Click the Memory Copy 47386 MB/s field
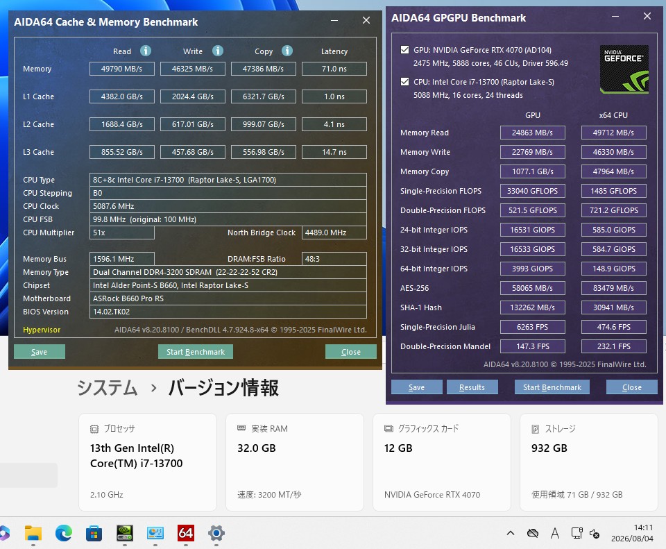 pos(264,69)
